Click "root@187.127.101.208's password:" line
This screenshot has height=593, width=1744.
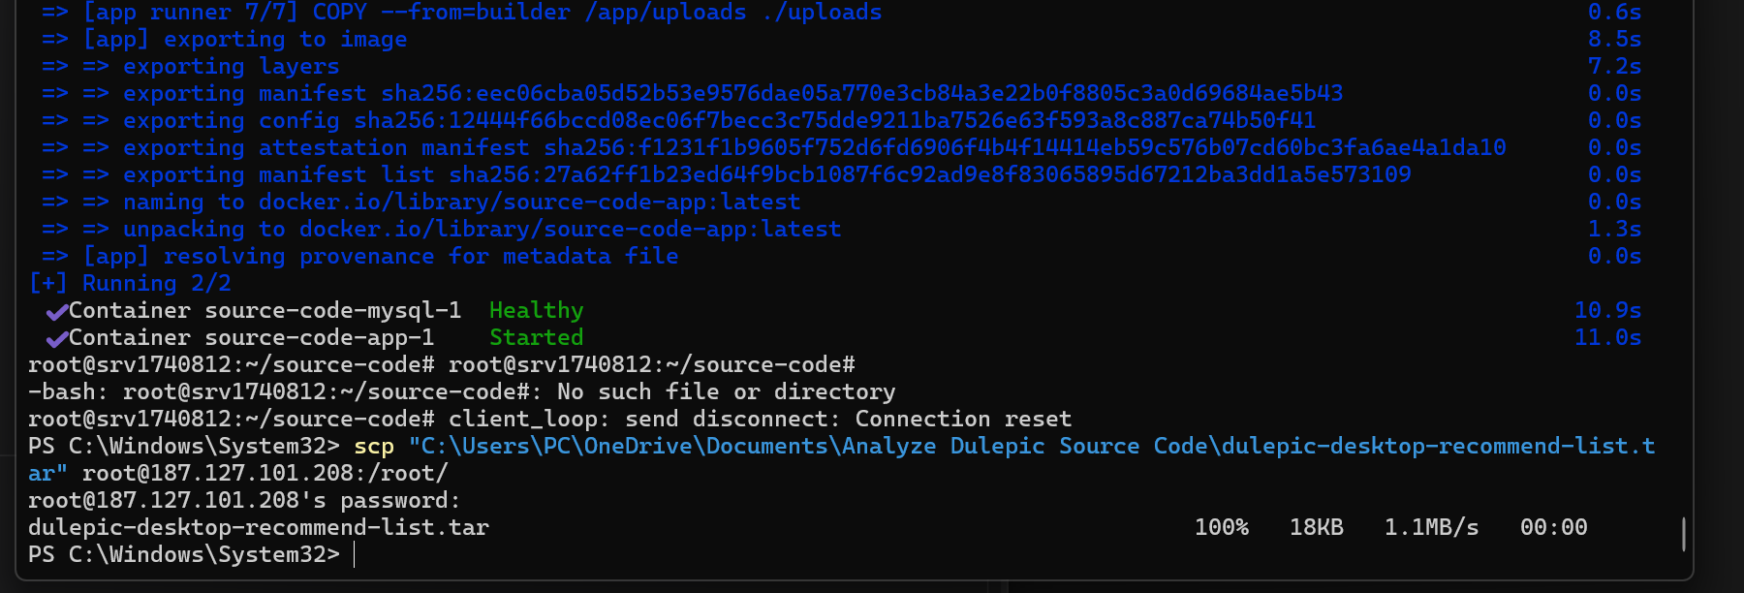[244, 500]
